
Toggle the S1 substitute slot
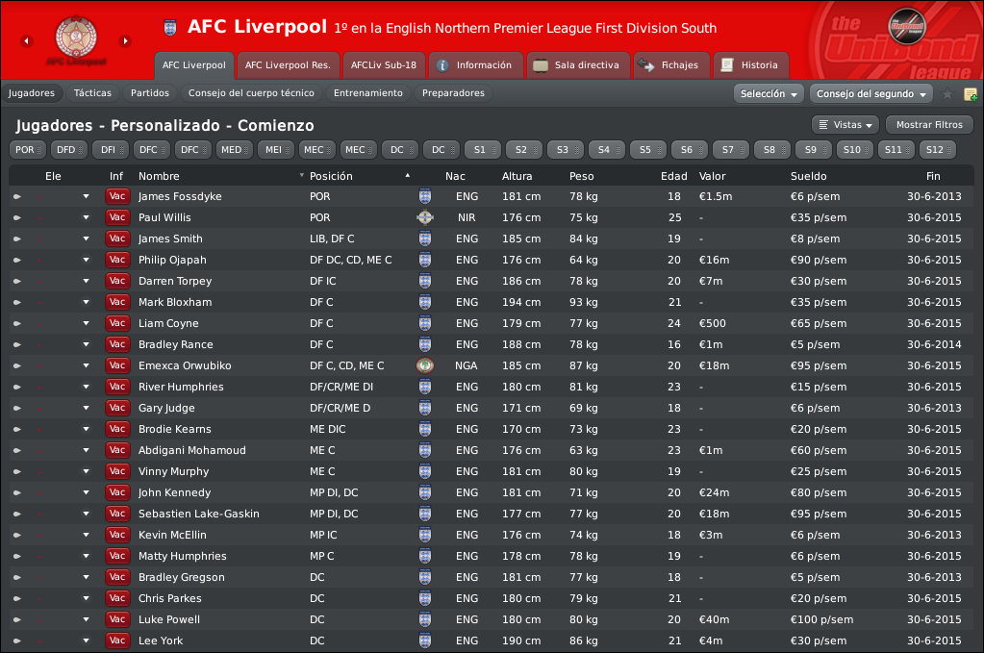(483, 150)
